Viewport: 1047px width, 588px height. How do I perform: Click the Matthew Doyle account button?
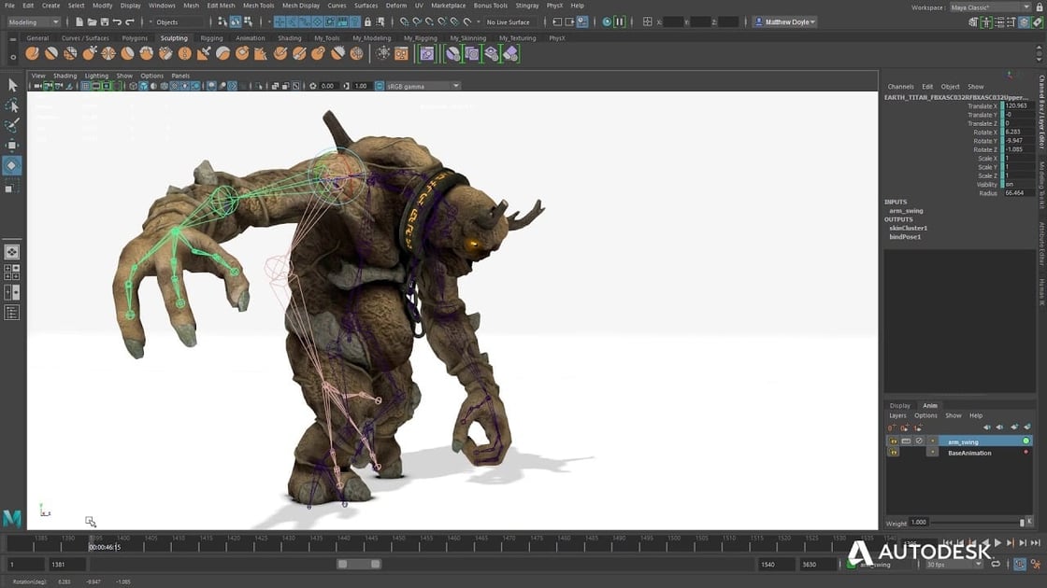tap(783, 21)
